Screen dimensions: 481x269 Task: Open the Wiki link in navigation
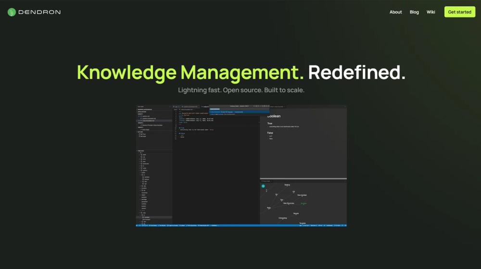click(x=430, y=12)
